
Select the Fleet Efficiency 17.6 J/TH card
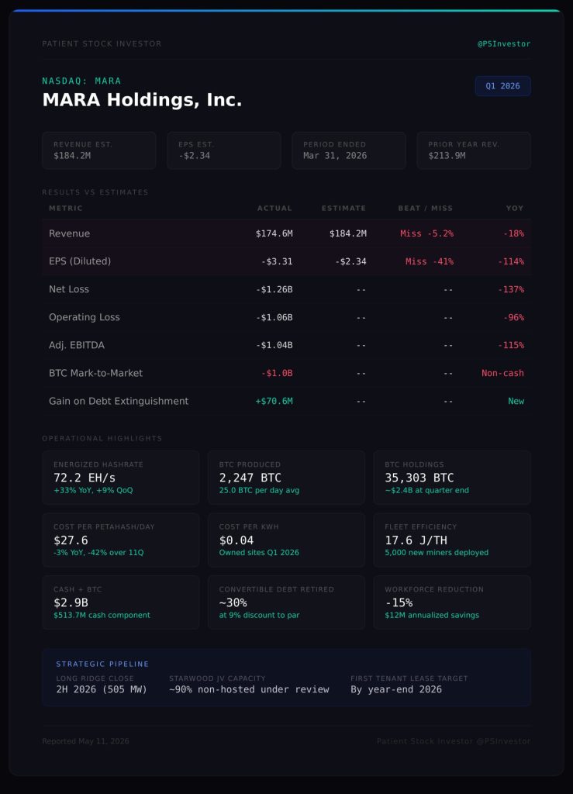pos(452,540)
